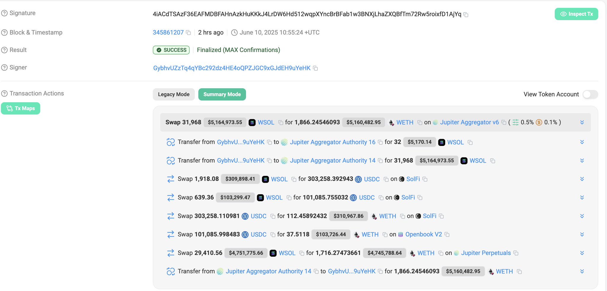Copy WSOL address in the 31,968 transfer row

(x=493, y=161)
